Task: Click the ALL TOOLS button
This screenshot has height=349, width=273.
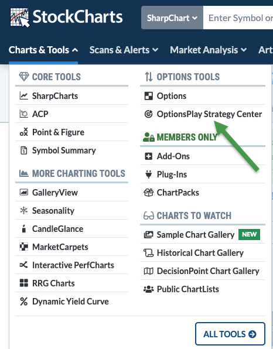Action: tap(230, 334)
